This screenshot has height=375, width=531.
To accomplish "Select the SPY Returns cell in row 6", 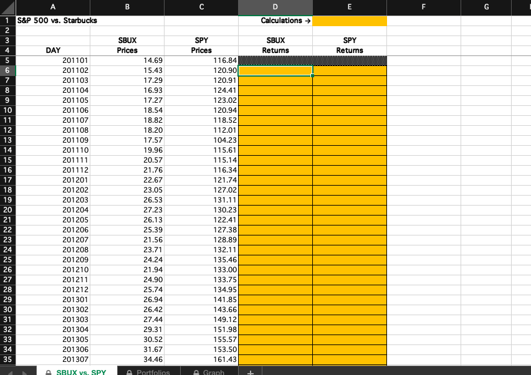I will pyautogui.click(x=350, y=70).
